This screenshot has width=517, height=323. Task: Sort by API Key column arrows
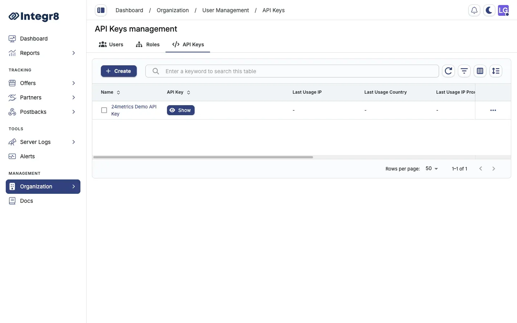[x=188, y=93]
